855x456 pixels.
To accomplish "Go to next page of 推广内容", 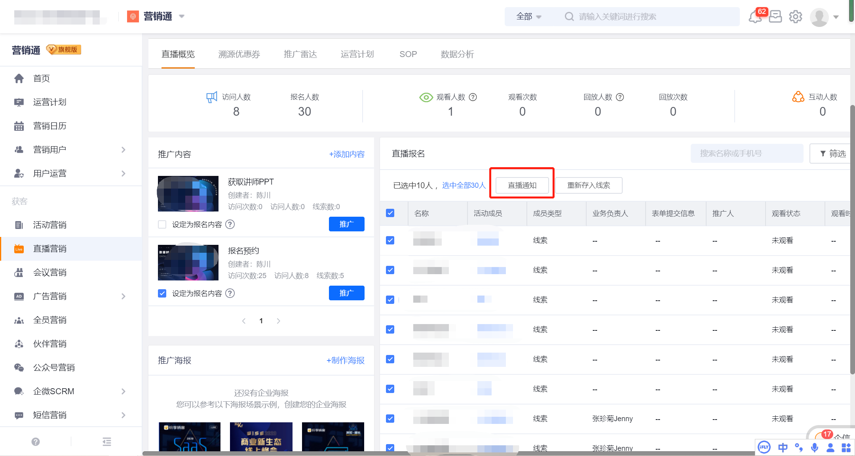I will pyautogui.click(x=278, y=321).
